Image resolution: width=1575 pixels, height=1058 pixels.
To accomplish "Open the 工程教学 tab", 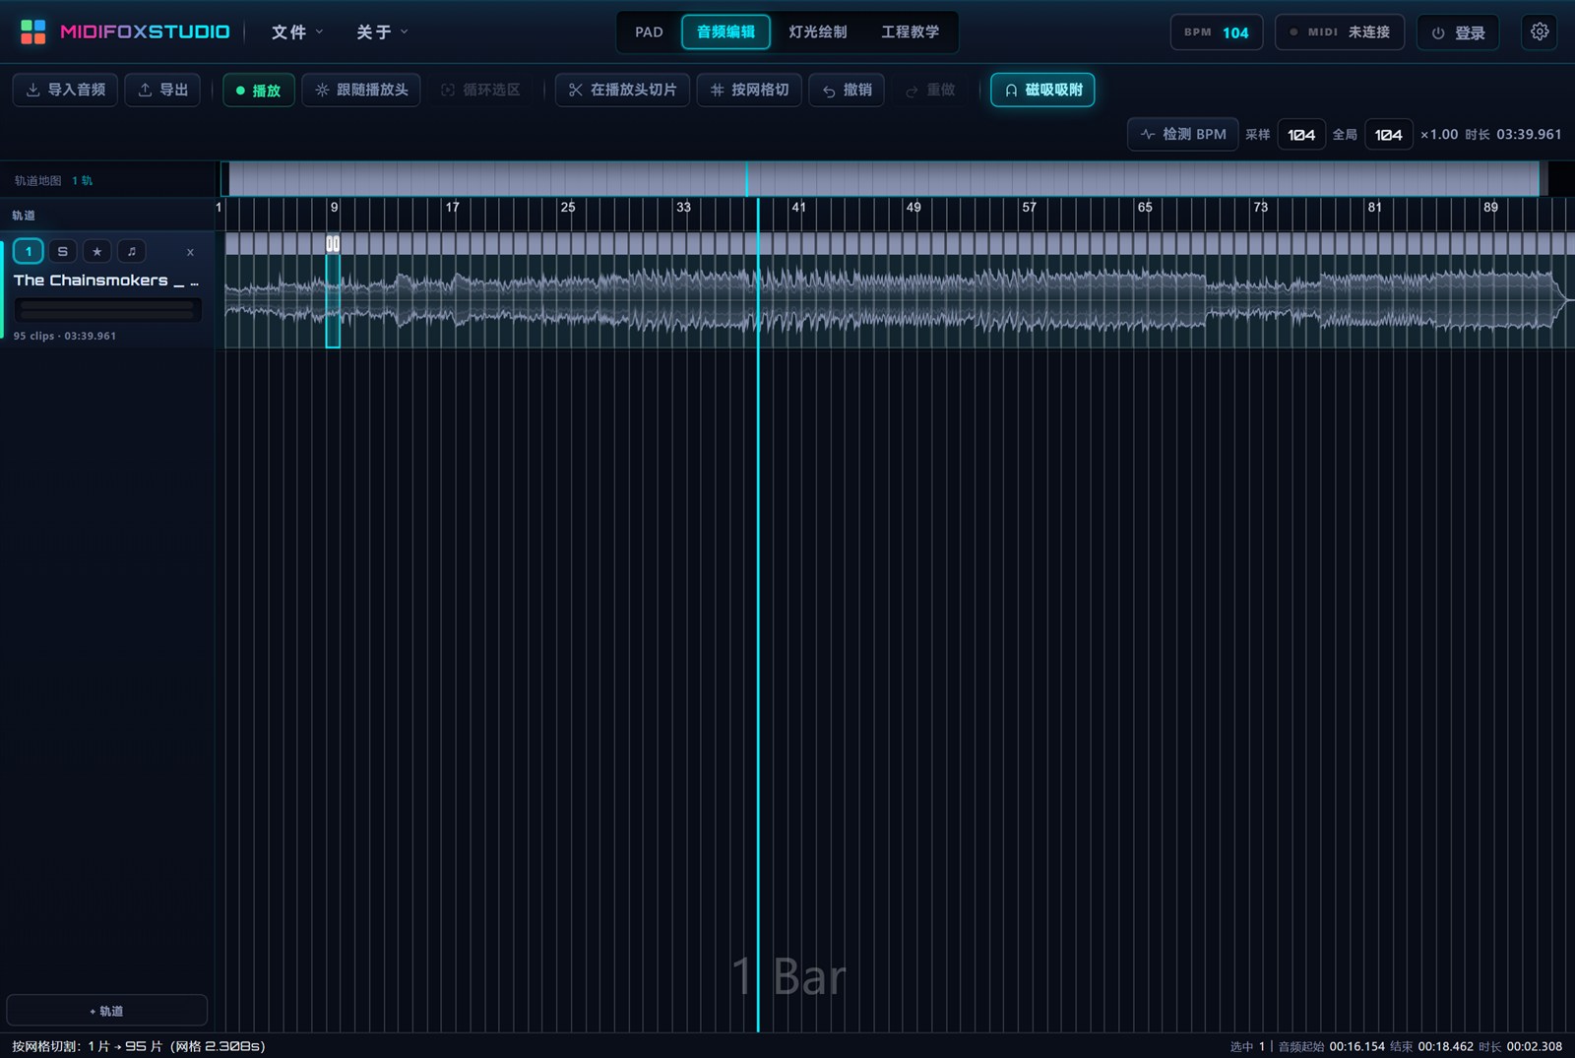I will [910, 31].
